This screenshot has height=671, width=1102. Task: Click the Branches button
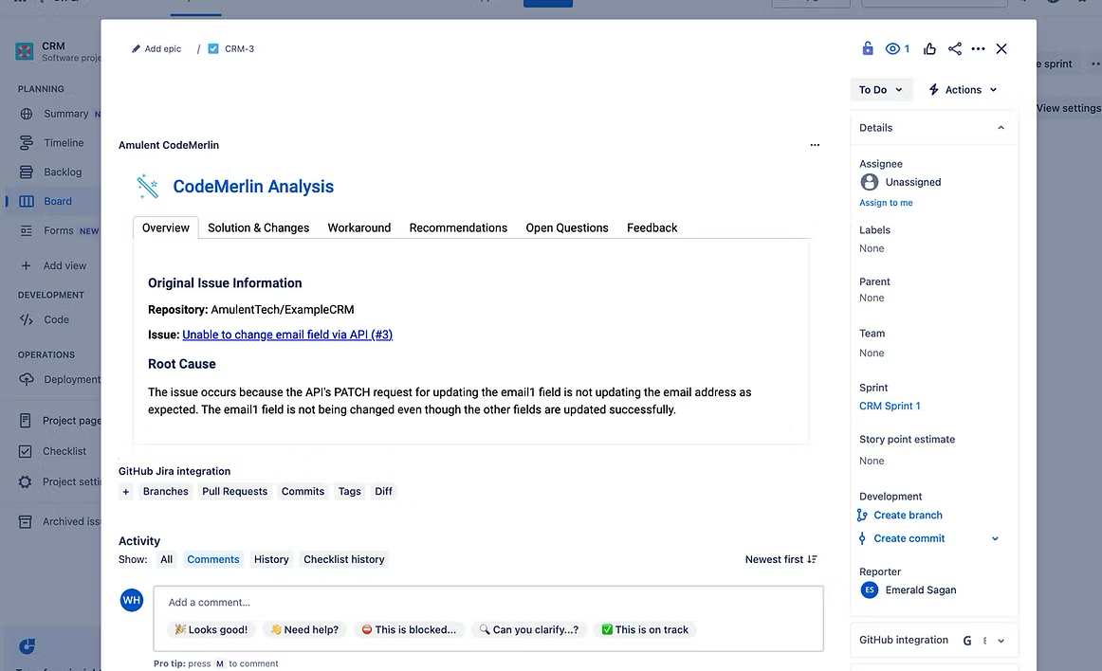[x=166, y=492]
